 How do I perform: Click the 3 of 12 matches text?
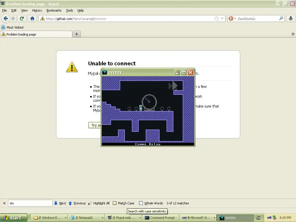pyautogui.click(x=178, y=203)
